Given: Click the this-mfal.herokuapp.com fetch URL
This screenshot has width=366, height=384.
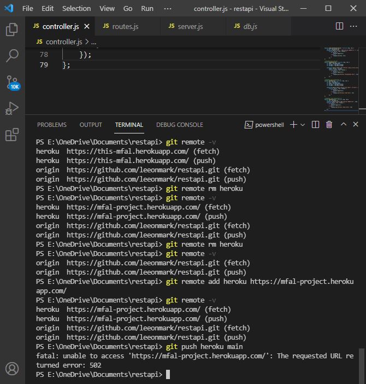Looking at the screenshot, I should (128, 152).
